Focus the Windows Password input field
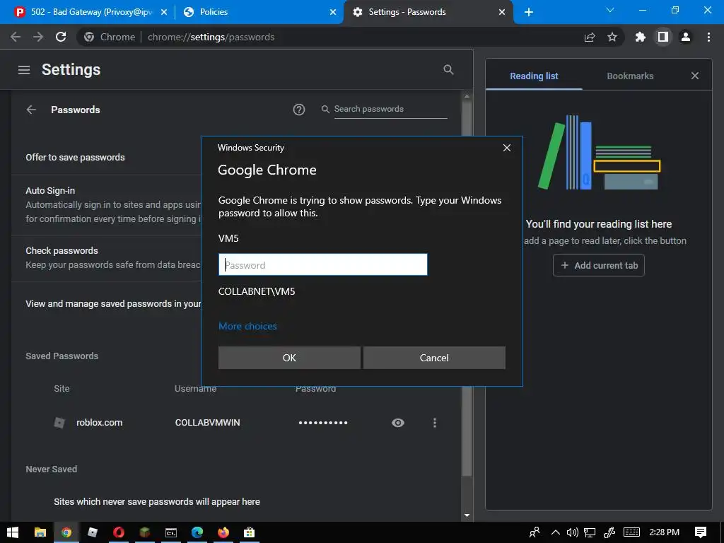The height and width of the screenshot is (543, 724). pos(322,264)
